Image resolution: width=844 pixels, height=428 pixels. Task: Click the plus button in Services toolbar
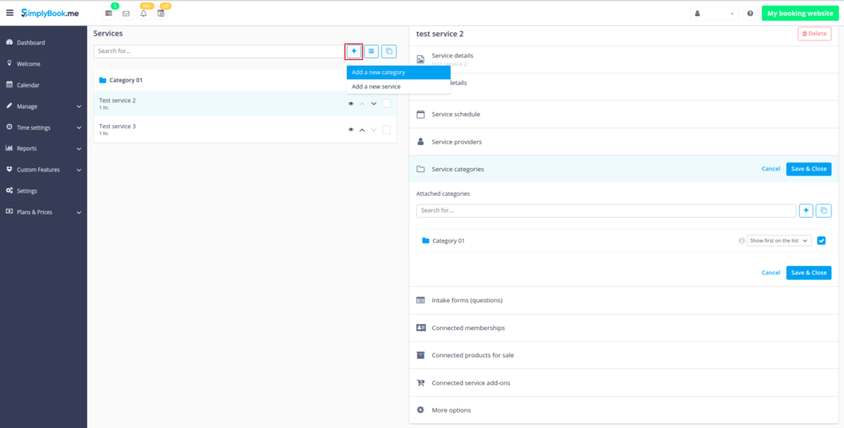pos(354,51)
